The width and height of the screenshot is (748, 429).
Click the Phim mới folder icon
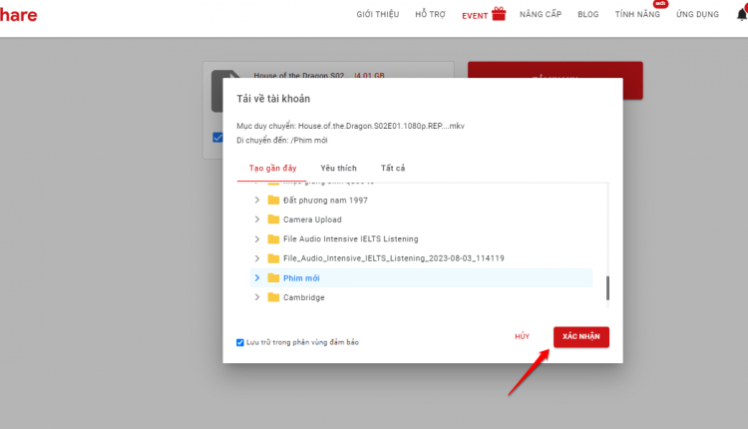(x=273, y=277)
